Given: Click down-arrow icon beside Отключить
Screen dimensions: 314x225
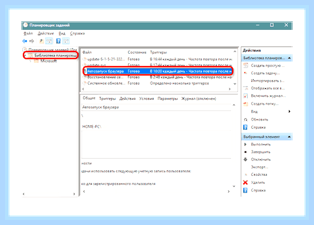Looking at the screenshot, I should click(x=246, y=160).
